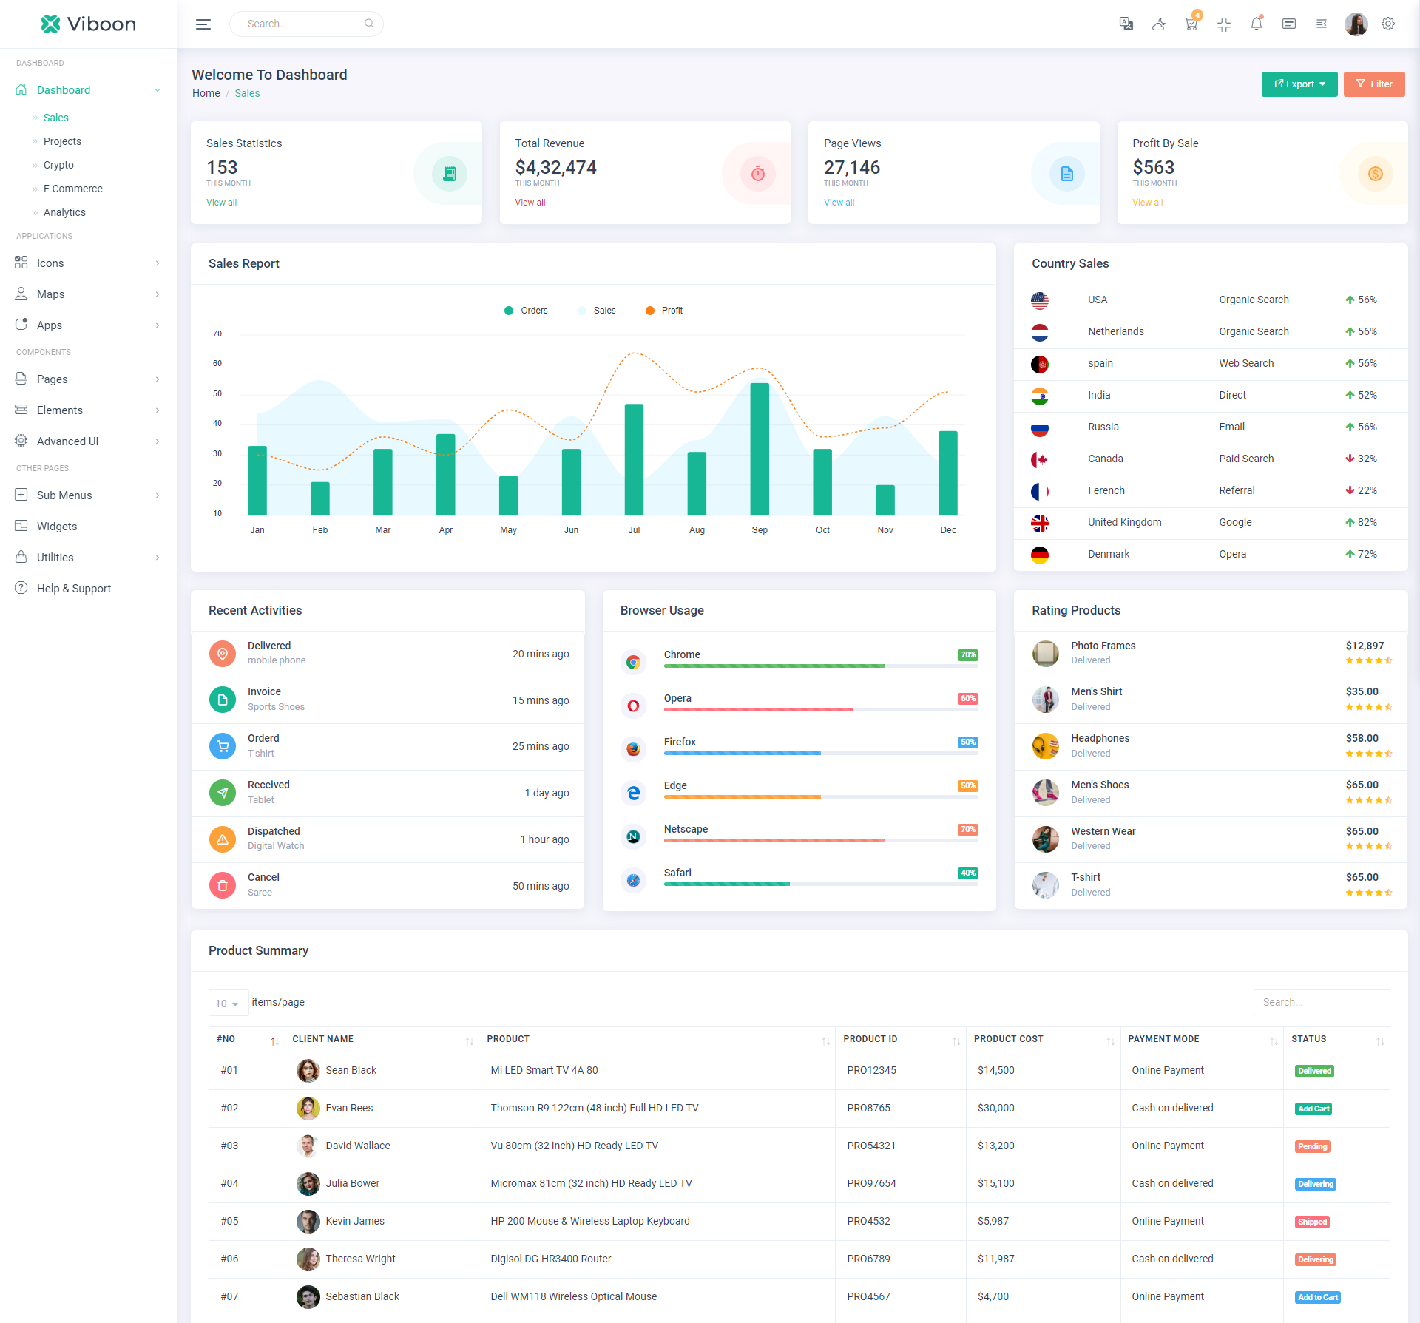
Task: Click View all under Page Views
Action: 839,203
